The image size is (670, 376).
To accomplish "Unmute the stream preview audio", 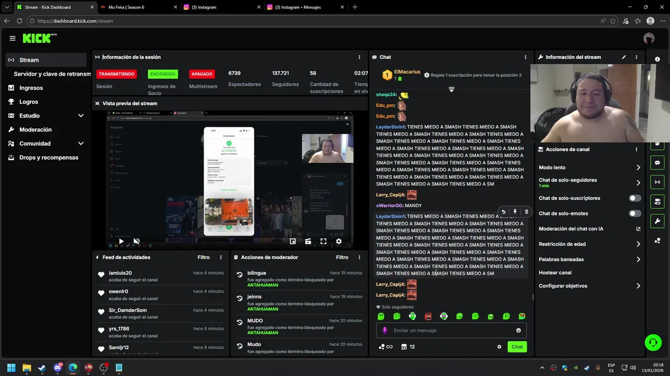I will [137, 241].
